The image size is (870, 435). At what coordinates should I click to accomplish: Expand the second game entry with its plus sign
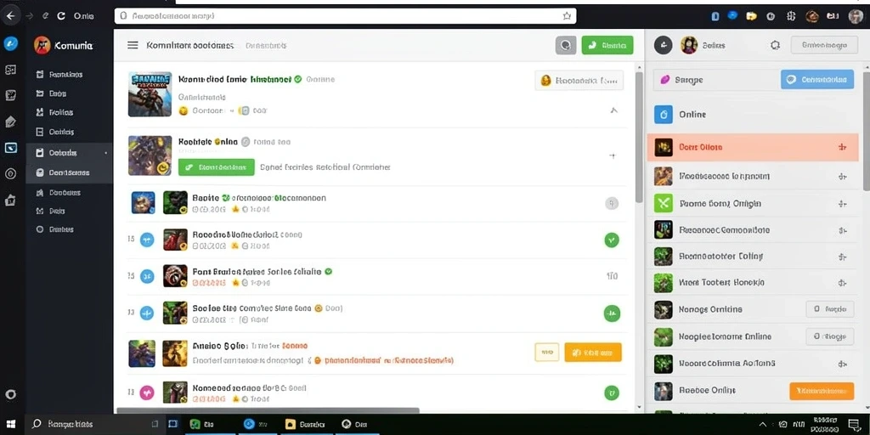pyautogui.click(x=613, y=156)
